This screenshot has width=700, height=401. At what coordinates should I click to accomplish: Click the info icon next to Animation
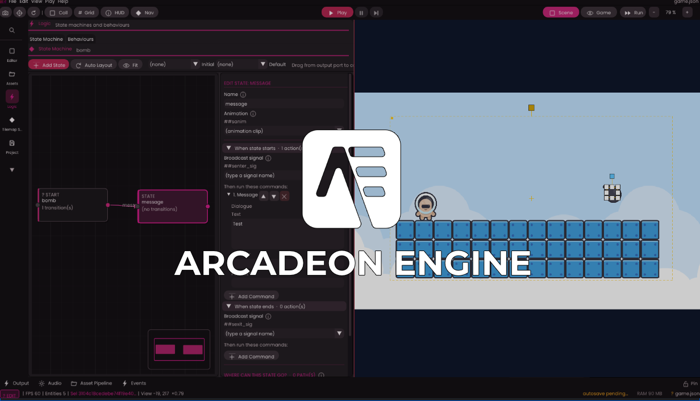pos(253,114)
